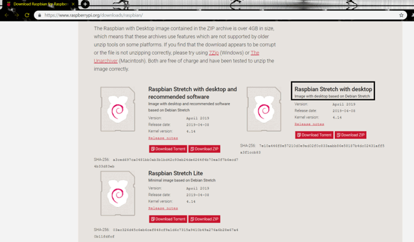Click the 'Raspbian Stretch with desktop' heading

tap(333, 89)
